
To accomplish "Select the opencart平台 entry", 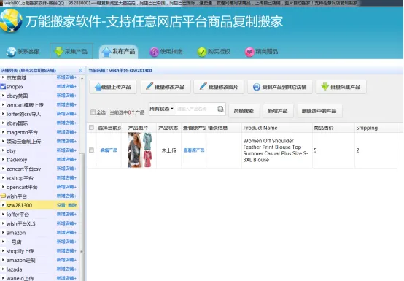I will pyautogui.click(x=22, y=187).
